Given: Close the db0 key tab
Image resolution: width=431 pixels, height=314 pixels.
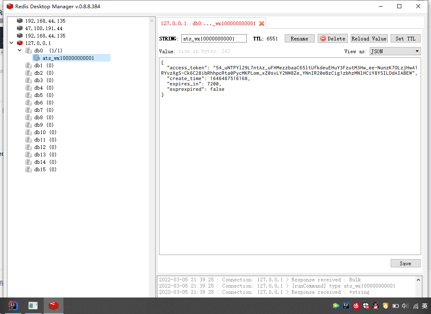Looking at the screenshot, I should (262, 24).
